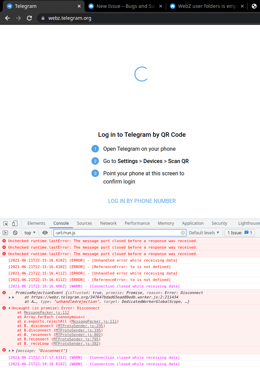Click the eye live expression icon
Screen dimensions: 260x368
pyautogui.click(x=45, y=233)
